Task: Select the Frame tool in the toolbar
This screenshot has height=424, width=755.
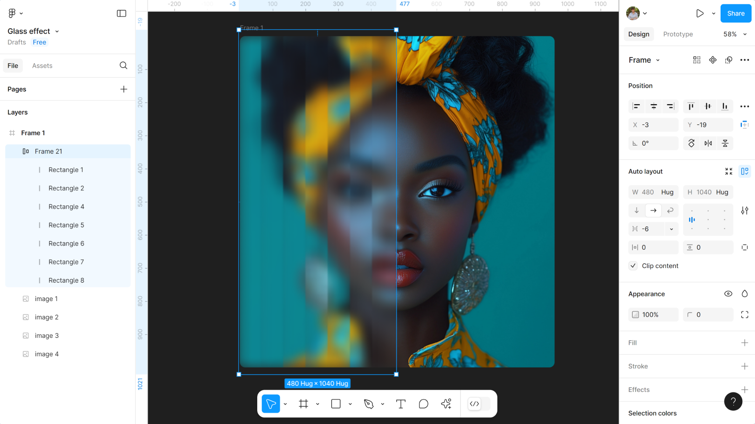Action: tap(303, 404)
